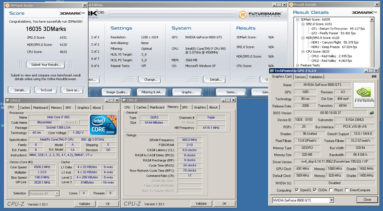Click the NVIDIA logo in GPU-Z
This screenshot has height=211, width=383.
[364, 95]
